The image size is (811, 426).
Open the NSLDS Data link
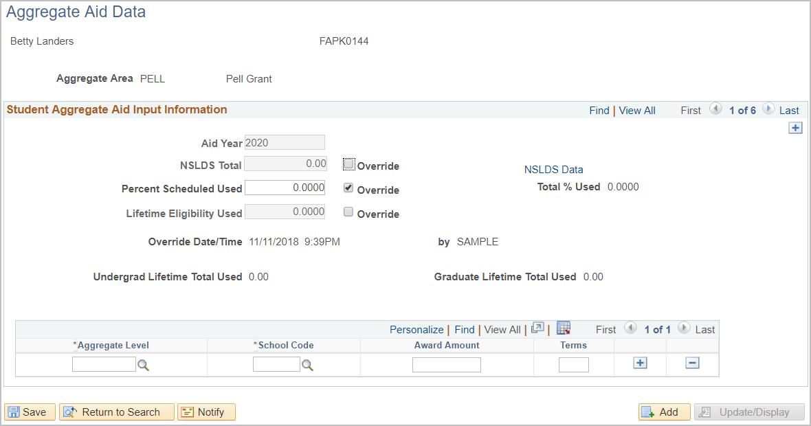click(553, 170)
